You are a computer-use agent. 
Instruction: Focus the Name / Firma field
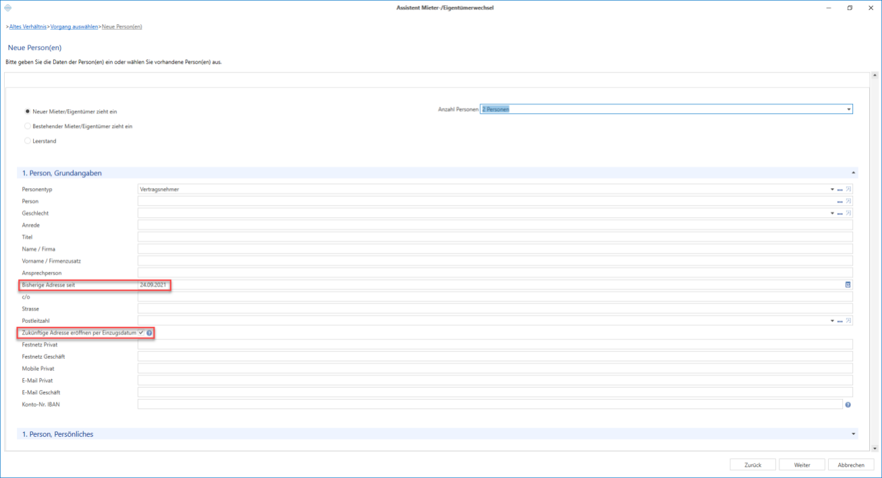[495, 249]
